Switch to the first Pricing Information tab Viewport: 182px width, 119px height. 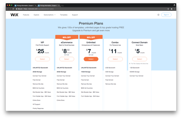click(x=25, y=5)
